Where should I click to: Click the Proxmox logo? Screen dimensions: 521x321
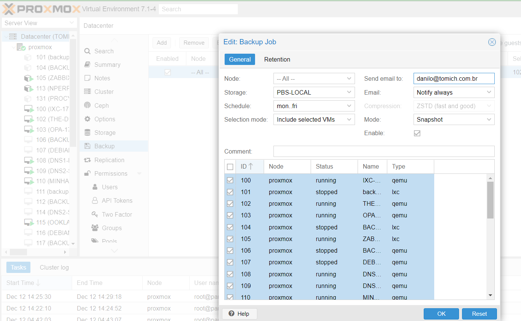click(41, 9)
